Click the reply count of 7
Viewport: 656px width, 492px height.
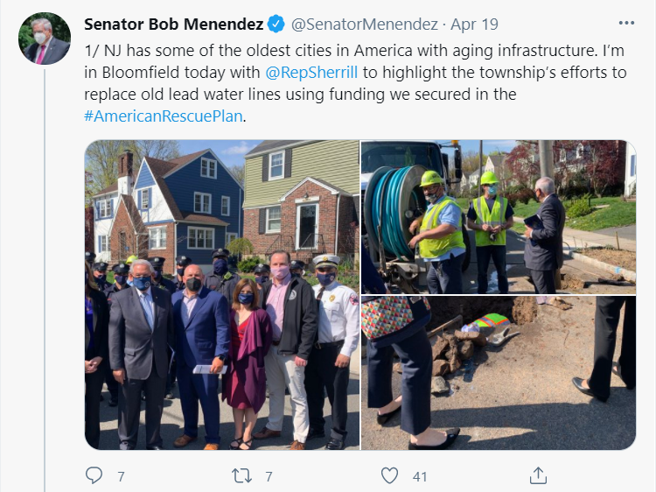[121, 476]
